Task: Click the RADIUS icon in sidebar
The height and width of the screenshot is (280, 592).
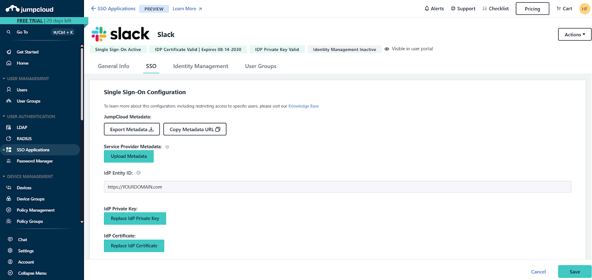Action: click(x=9, y=139)
